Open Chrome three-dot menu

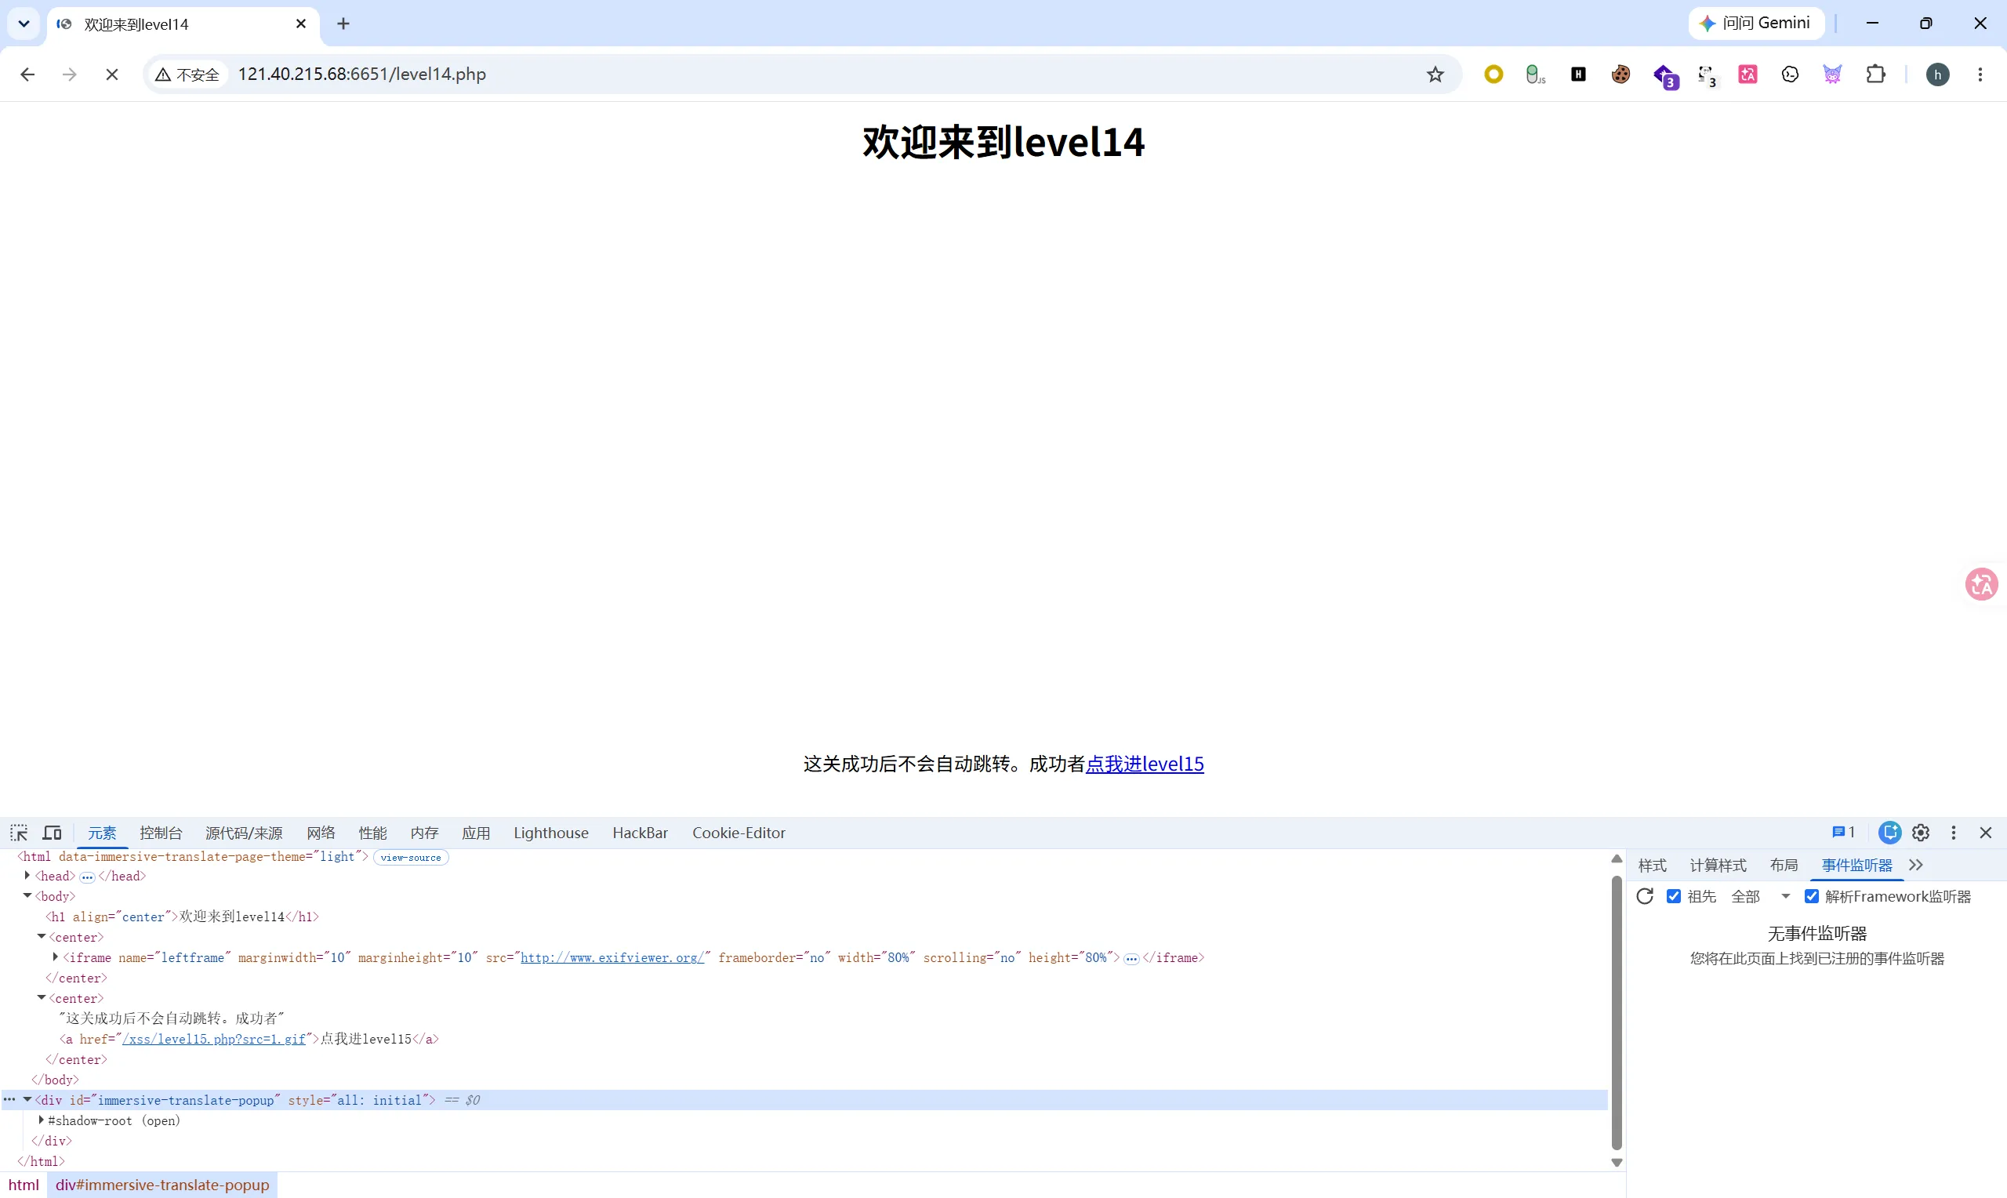pos(1980,74)
